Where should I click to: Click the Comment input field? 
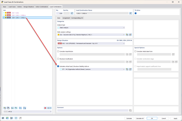tap(93, 110)
